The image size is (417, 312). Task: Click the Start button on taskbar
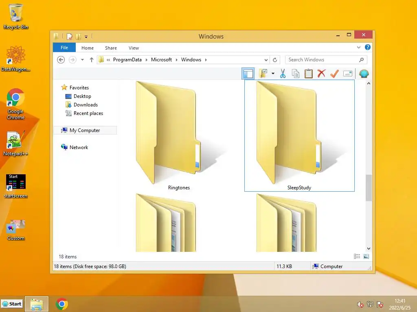[12, 304]
